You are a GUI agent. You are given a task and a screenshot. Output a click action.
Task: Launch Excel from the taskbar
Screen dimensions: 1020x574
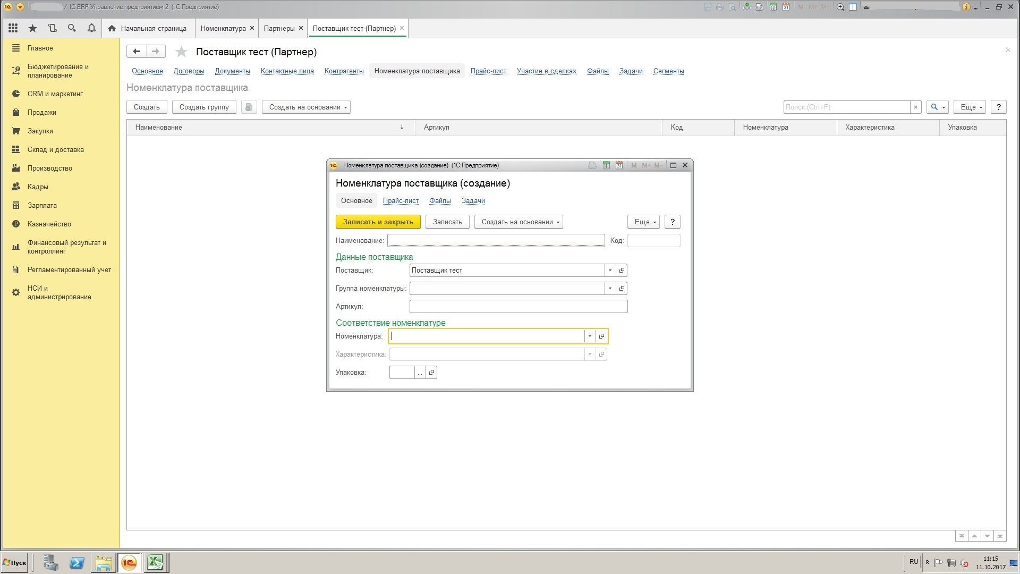pos(155,562)
